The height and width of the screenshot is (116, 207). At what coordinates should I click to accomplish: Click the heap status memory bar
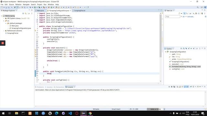coord(155,109)
